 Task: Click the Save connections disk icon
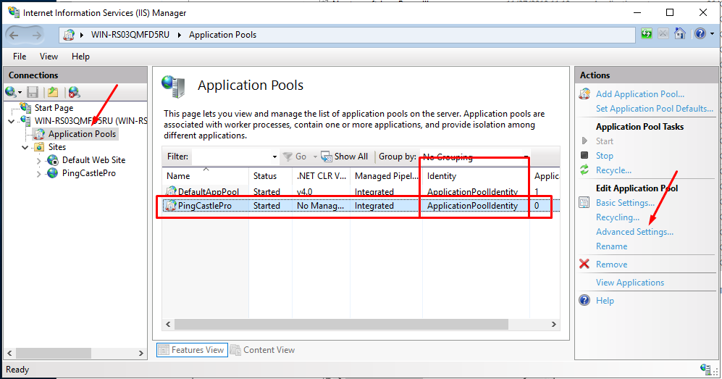click(x=33, y=92)
